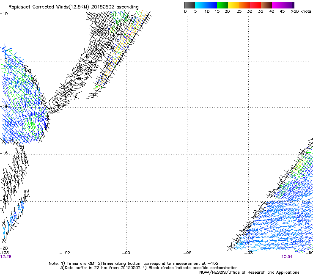Click the green 15-20 knots color segment

(222, 5)
